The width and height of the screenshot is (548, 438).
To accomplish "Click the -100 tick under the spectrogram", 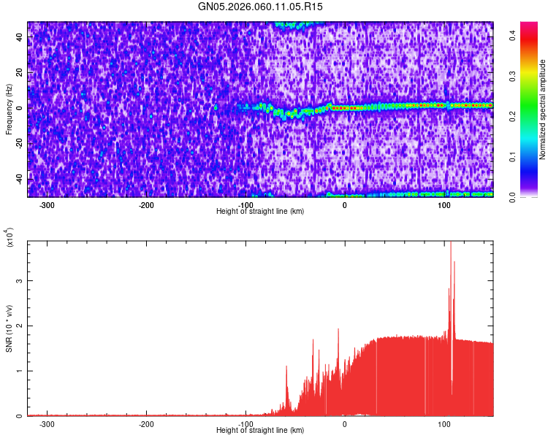I will coord(246,205).
